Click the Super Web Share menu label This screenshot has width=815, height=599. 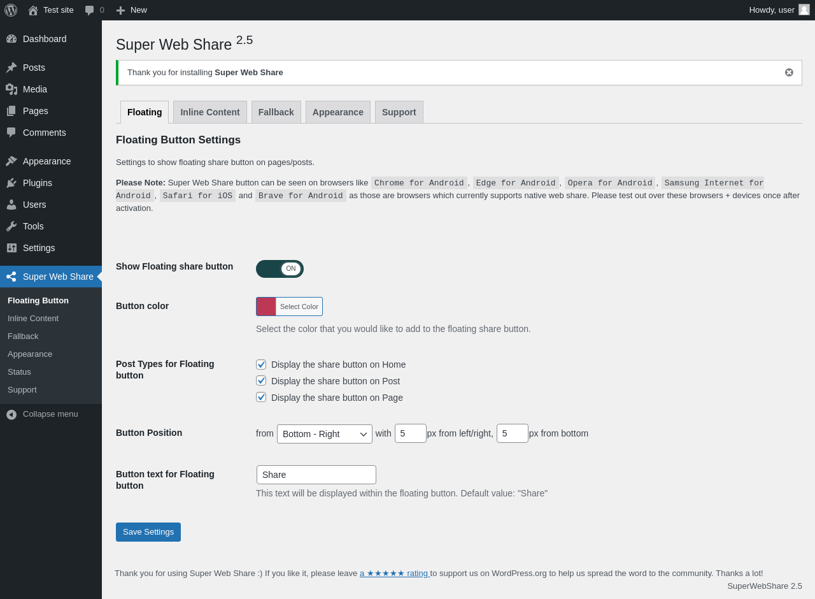pyautogui.click(x=58, y=277)
